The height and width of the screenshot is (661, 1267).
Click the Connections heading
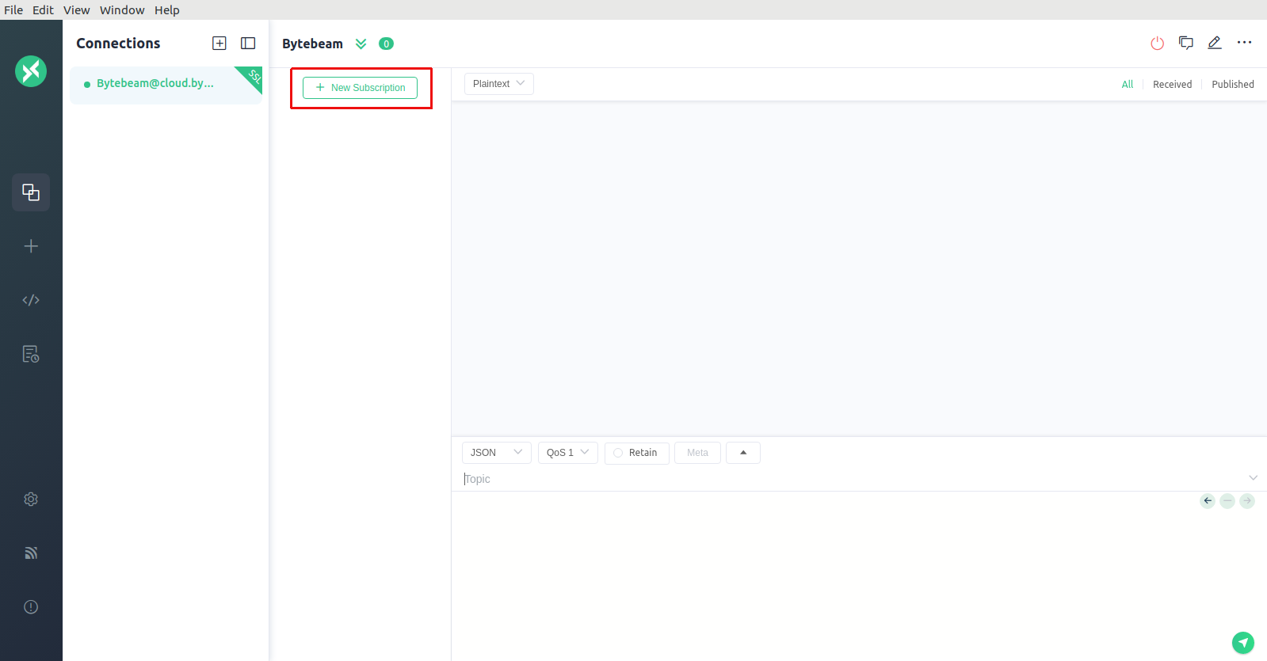click(x=118, y=44)
